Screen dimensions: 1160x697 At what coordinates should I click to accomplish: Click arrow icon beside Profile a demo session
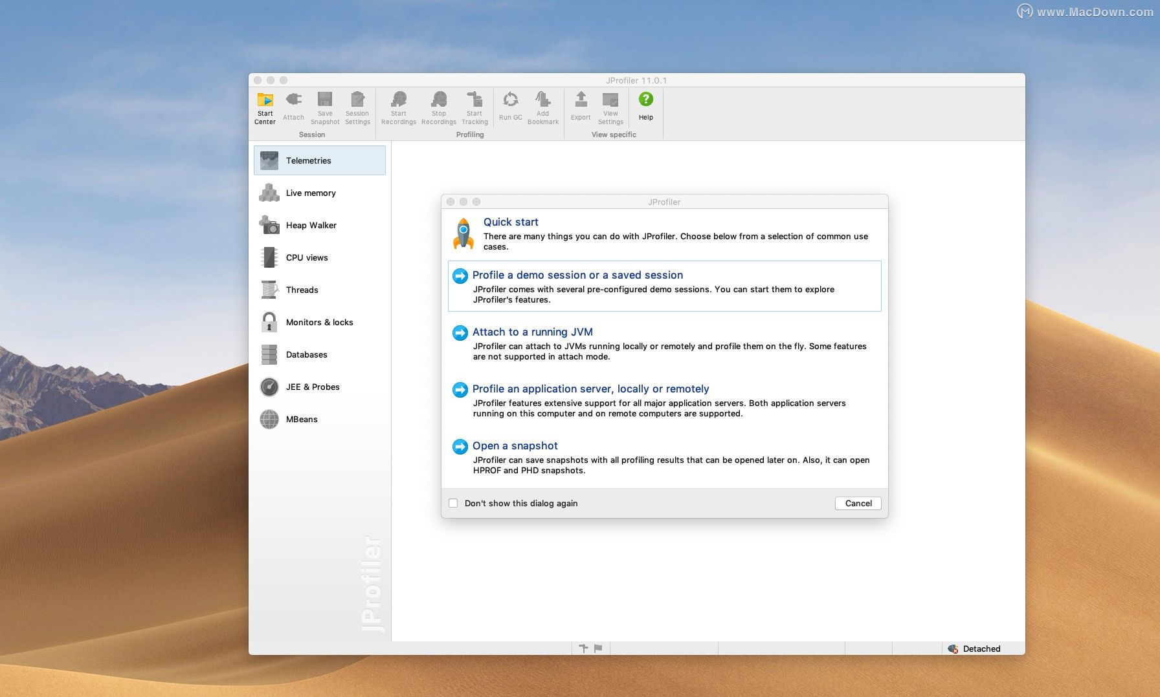[460, 275]
